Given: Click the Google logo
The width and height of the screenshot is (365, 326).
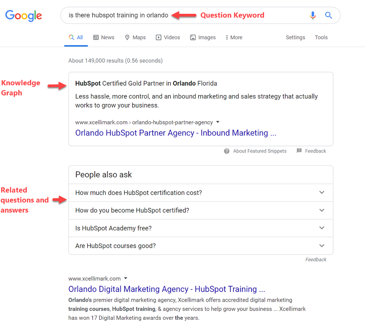Looking at the screenshot, I should pos(23,16).
